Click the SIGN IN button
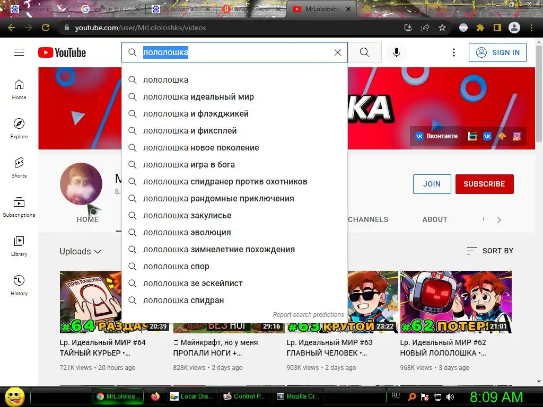This screenshot has width=543, height=407. (x=497, y=52)
